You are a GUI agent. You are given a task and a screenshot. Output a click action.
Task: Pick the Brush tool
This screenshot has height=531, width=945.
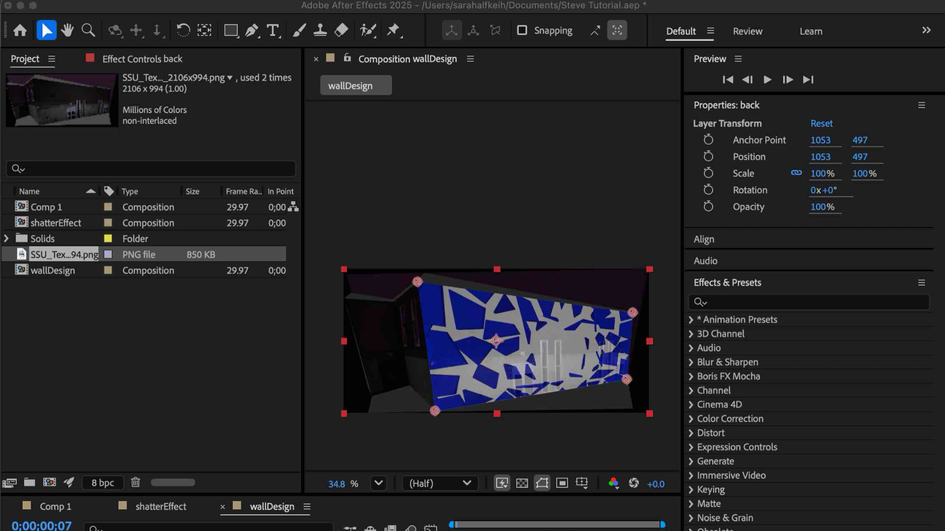pyautogui.click(x=299, y=30)
